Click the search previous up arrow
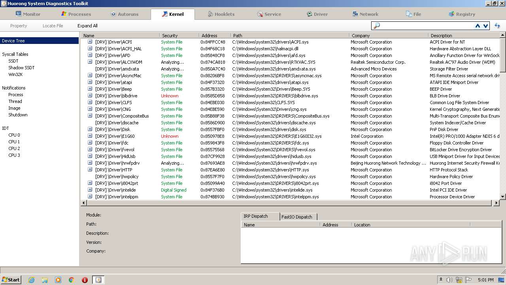This screenshot has height=285, width=506. [478, 26]
